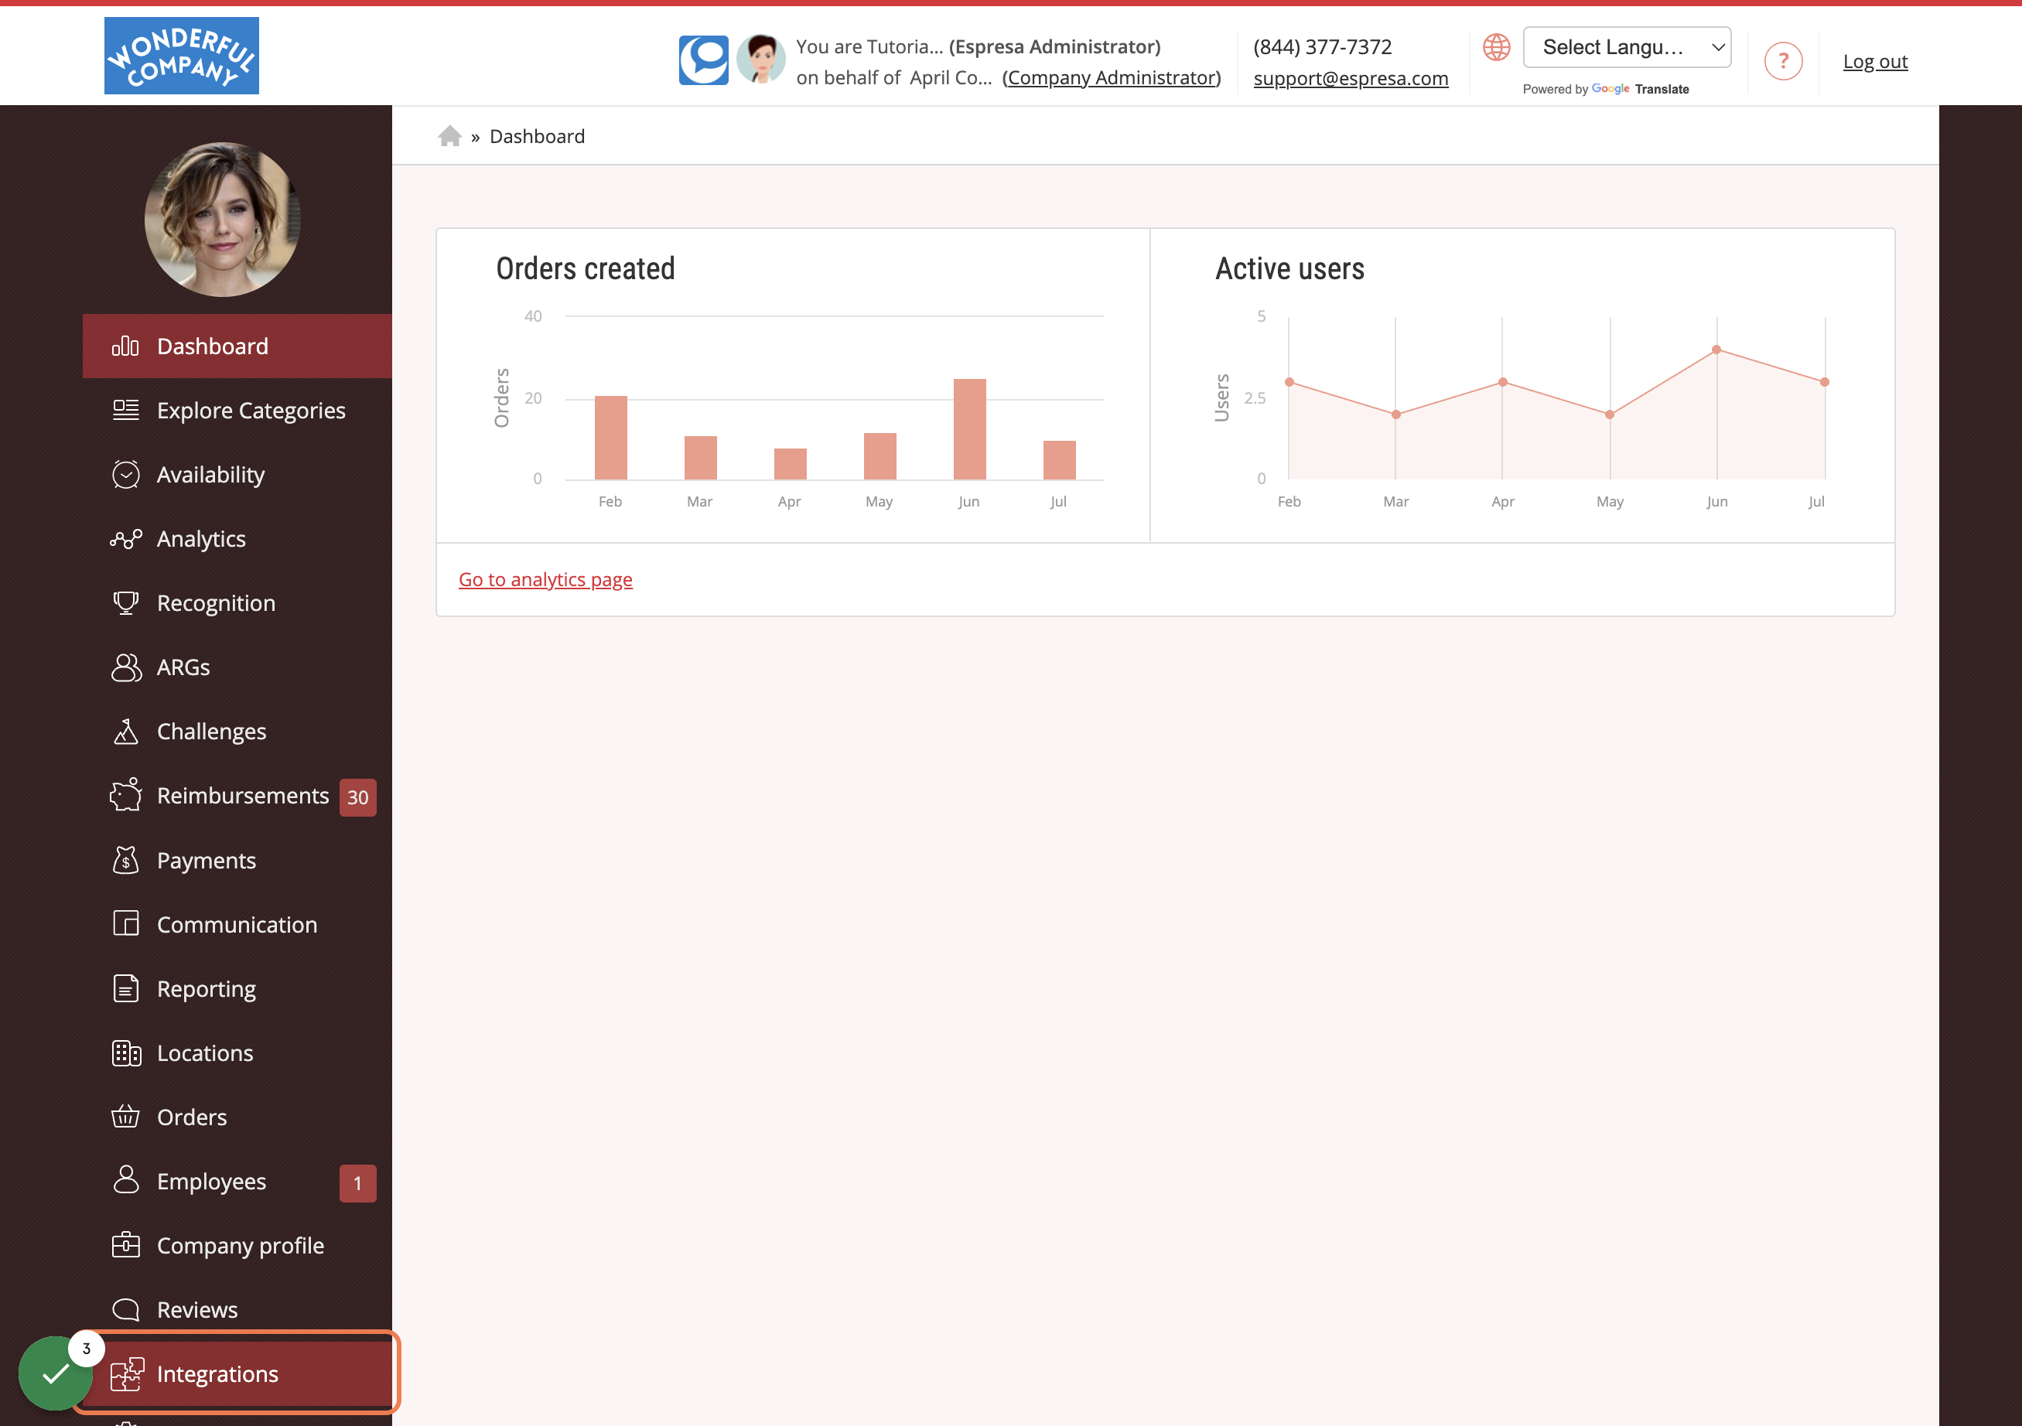
Task: Click the Challenges flag icon
Action: [x=125, y=732]
